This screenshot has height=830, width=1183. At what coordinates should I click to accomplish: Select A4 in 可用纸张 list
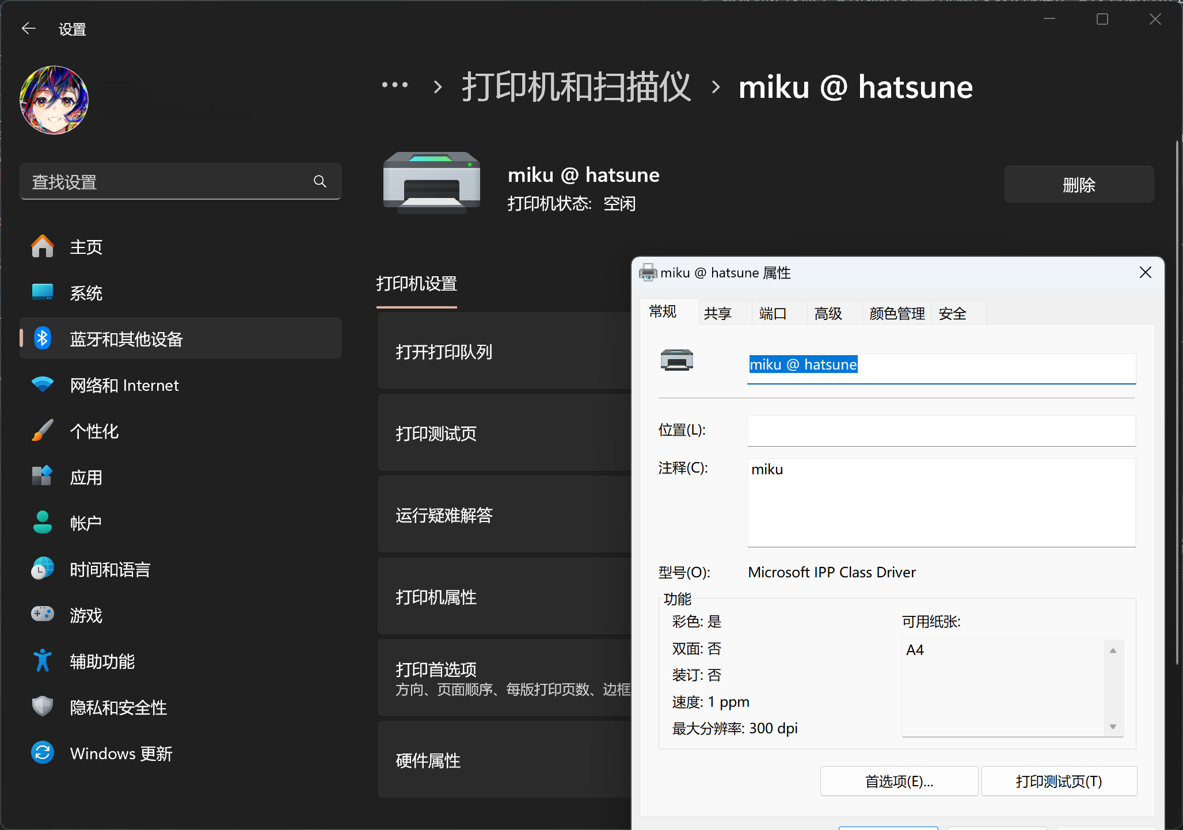coord(915,650)
